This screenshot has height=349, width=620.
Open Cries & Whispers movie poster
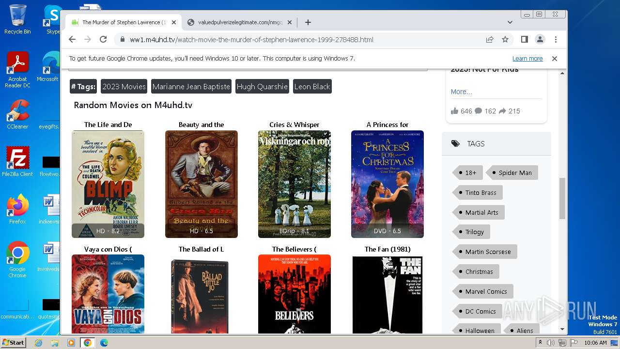(x=294, y=184)
